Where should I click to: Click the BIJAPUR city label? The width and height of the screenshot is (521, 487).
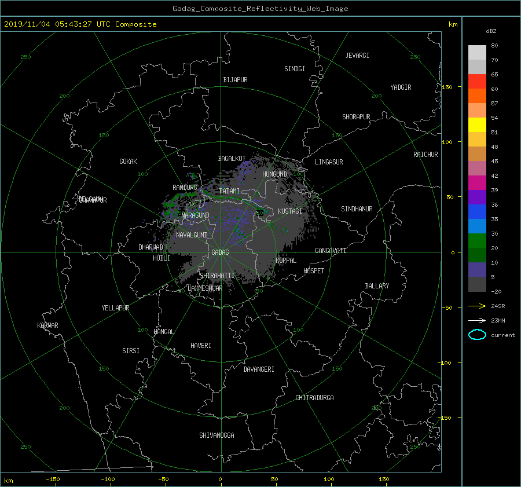[235, 80]
